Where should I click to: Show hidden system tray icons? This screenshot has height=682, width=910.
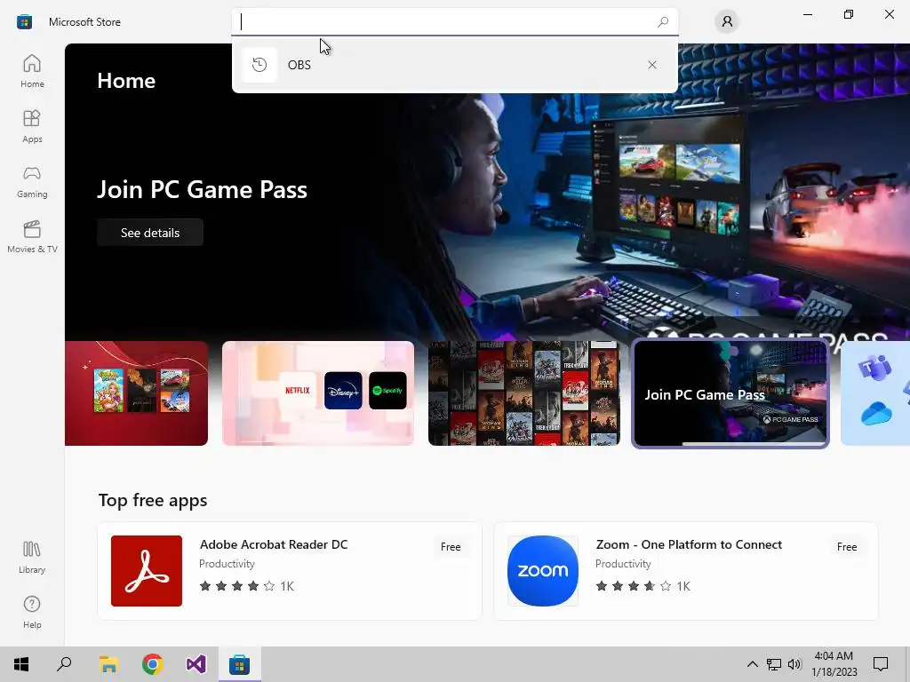pos(752,664)
